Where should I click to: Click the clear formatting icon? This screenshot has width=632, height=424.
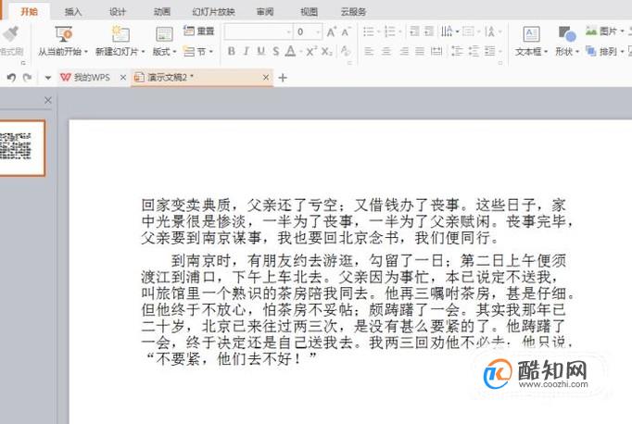(x=345, y=51)
